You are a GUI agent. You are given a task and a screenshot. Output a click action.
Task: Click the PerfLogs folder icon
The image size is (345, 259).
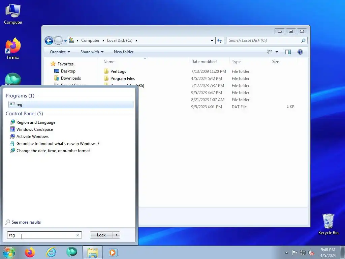(106, 71)
